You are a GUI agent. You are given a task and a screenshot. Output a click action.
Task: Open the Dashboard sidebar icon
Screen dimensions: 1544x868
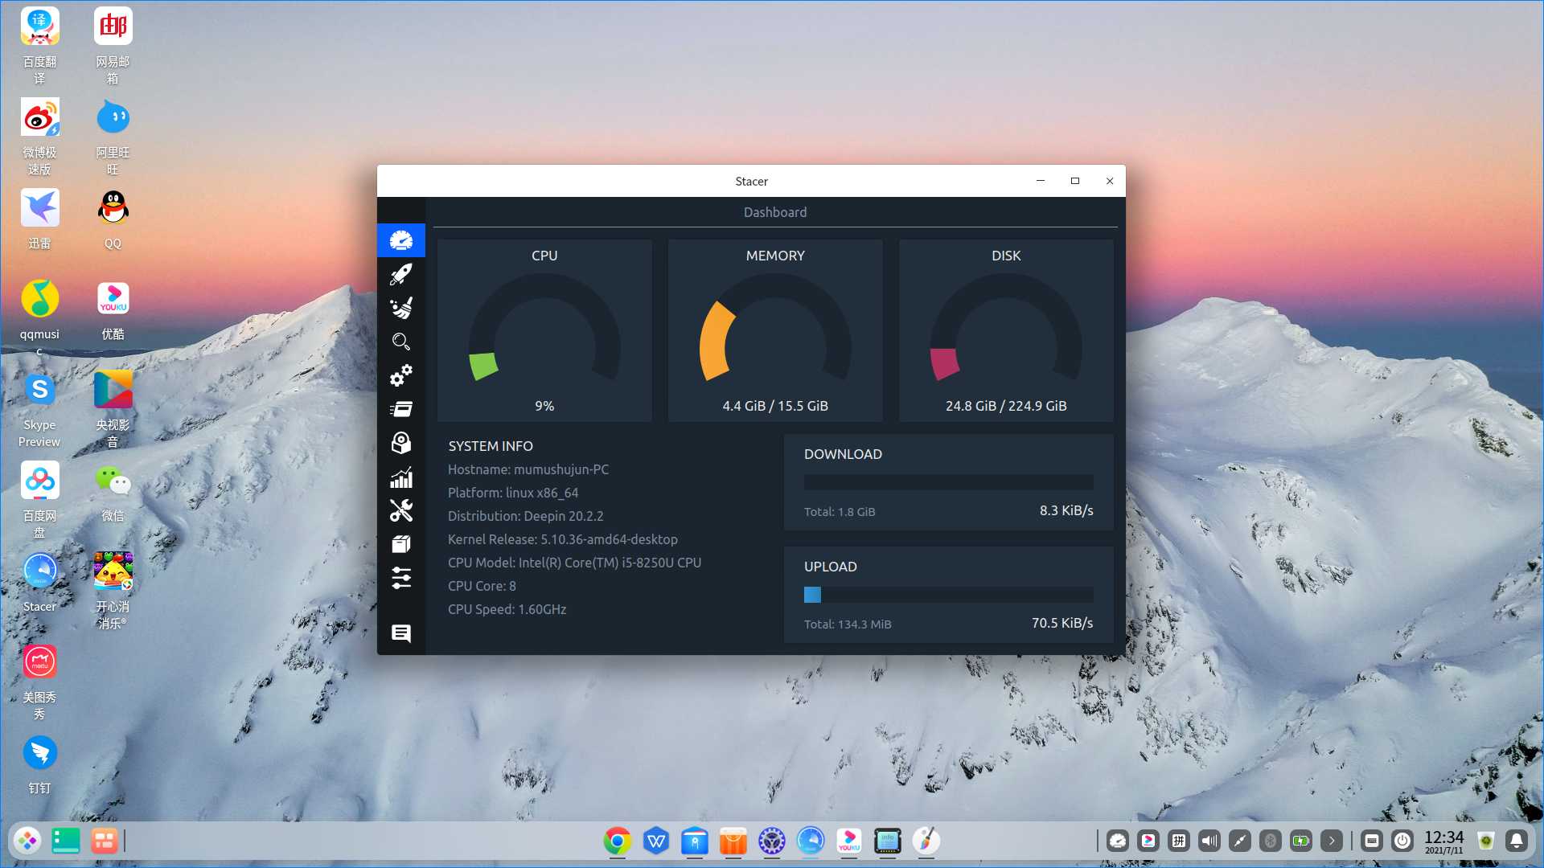tap(400, 240)
